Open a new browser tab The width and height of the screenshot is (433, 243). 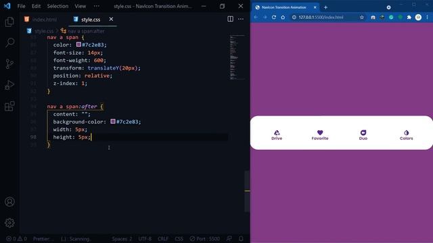click(325, 7)
